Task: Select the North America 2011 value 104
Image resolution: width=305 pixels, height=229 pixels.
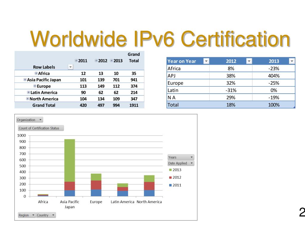Action: (83, 99)
